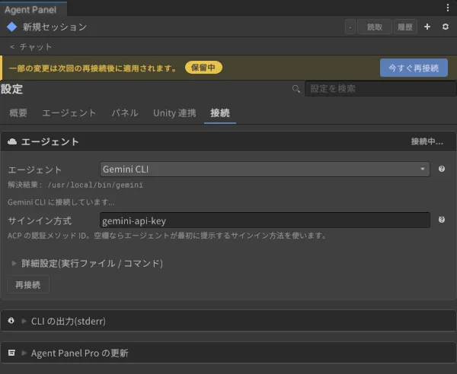
Task: Open the three-dot window options menu
Action: tap(448, 8)
